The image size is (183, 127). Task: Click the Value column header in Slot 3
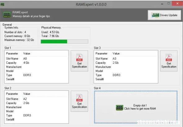click(x=116, y=53)
